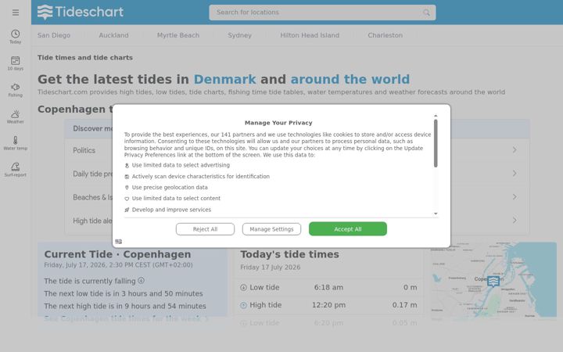The image size is (563, 352).
Task: Expand the Politics row chevron
Action: tap(515, 149)
